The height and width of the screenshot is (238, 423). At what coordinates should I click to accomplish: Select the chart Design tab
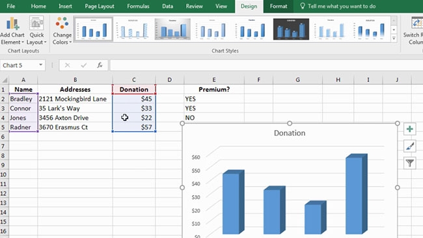[x=249, y=7]
